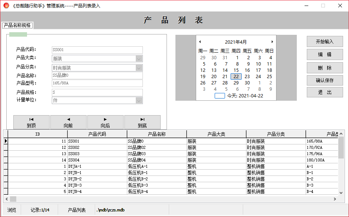Select the DYJA-1 product code cell
349x217 pixels.
[97, 166]
